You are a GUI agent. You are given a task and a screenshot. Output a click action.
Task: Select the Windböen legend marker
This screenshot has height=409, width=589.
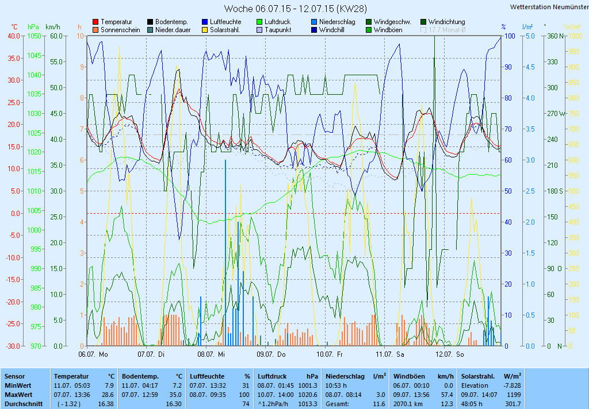pos(369,30)
